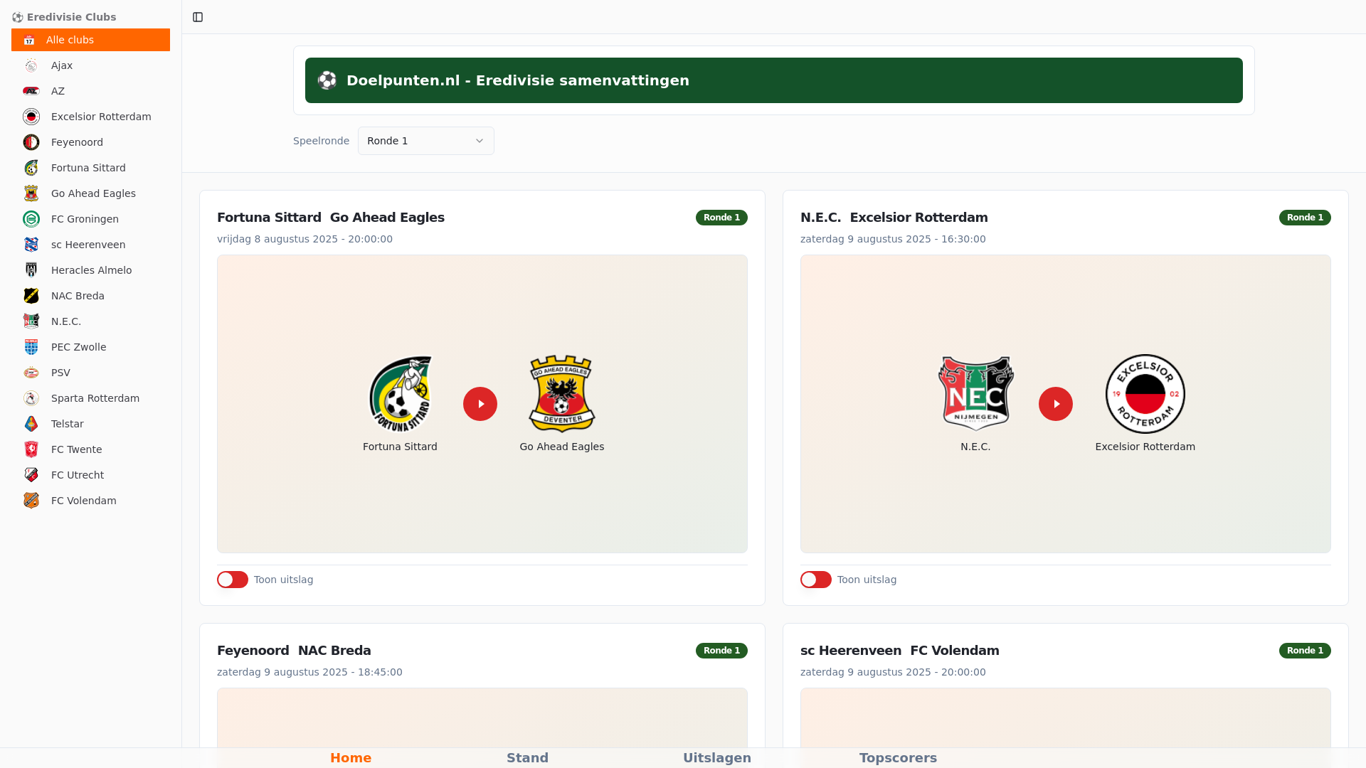Toggle the sidebar panel icon
The image size is (1366, 768).
coord(198,17)
